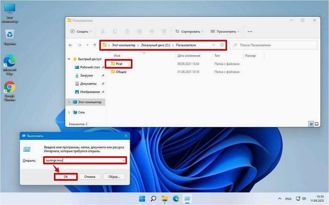Expand the Открыть combo box arrow in Run
Viewport: 329px width, 205px height.
[x=124, y=160]
